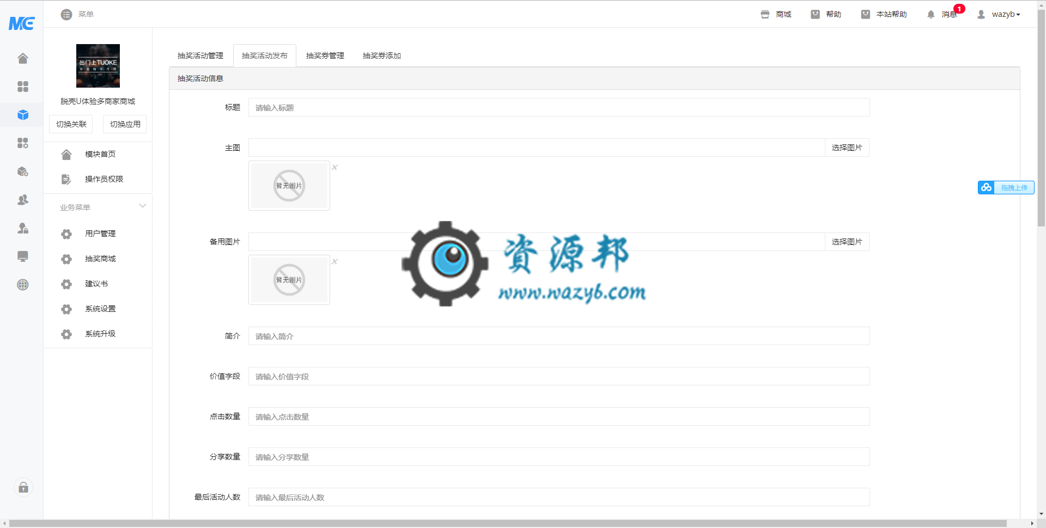Click the horizontal scrollbar at bottom
The height and width of the screenshot is (528, 1046).
pos(508,523)
